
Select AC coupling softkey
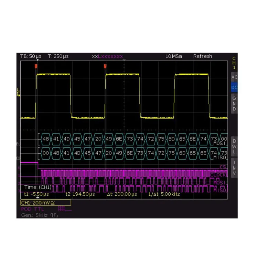coord(234,77)
